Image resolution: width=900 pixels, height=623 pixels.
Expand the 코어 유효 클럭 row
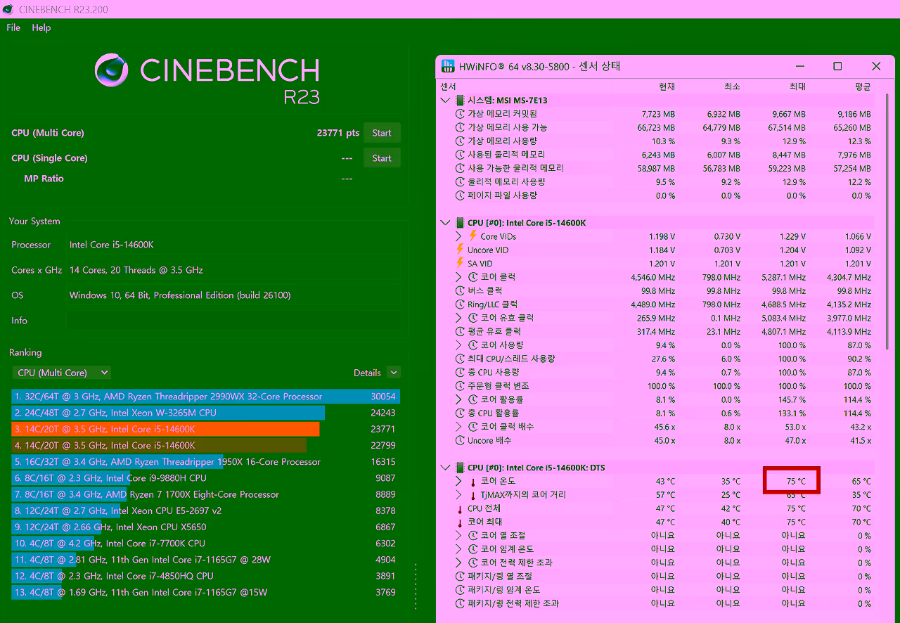pos(458,318)
